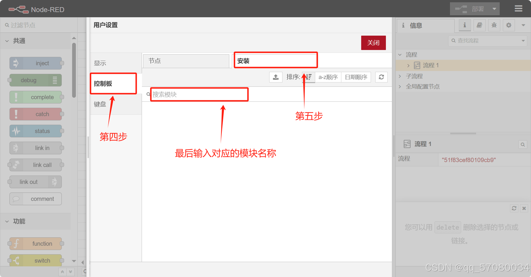Click the inject node in the palette

coord(36,63)
